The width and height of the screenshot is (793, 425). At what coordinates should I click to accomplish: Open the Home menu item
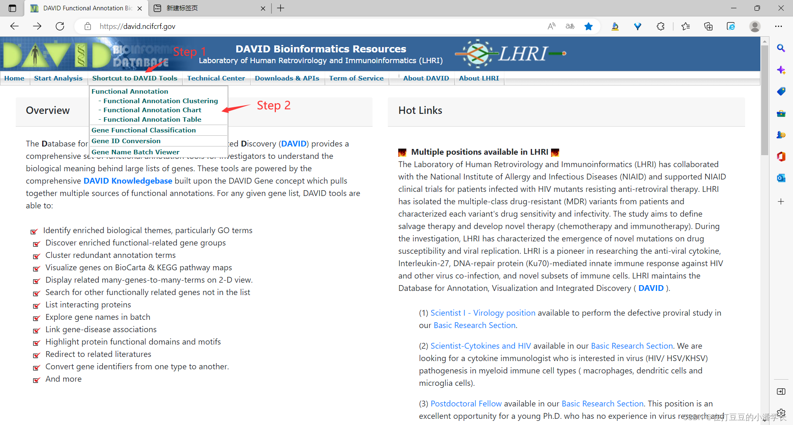tap(14, 78)
